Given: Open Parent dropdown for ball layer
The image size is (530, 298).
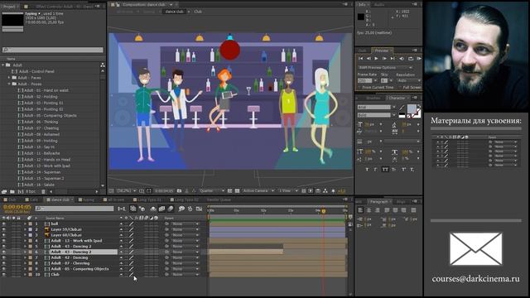Looking at the screenshot, I should (x=185, y=224).
